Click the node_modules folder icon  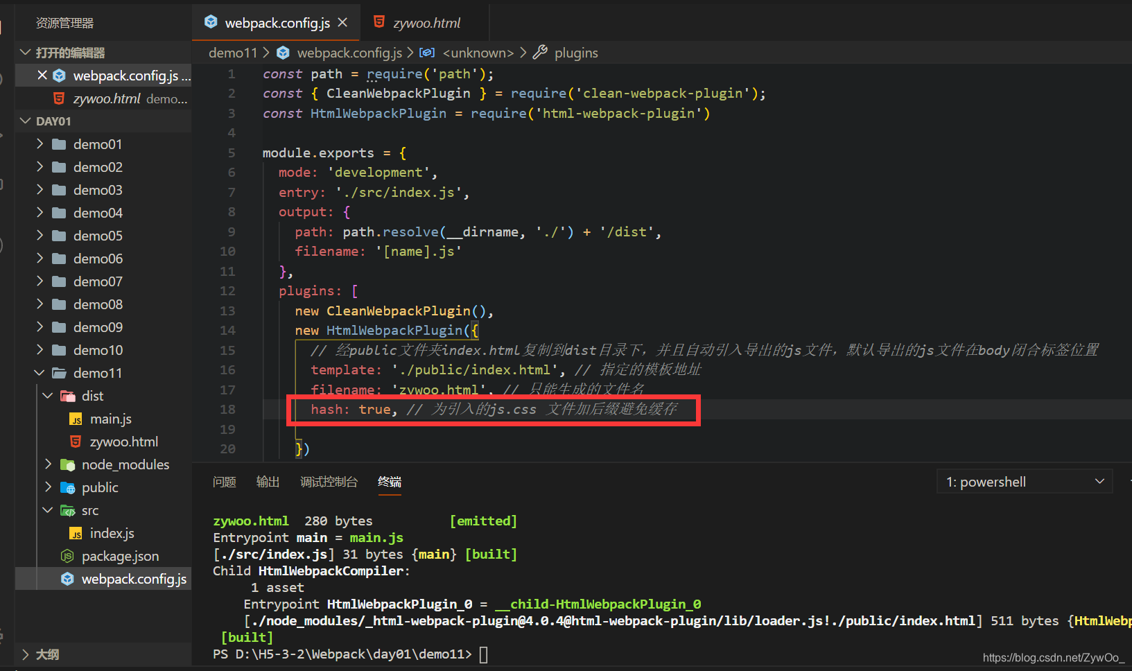coord(68,464)
